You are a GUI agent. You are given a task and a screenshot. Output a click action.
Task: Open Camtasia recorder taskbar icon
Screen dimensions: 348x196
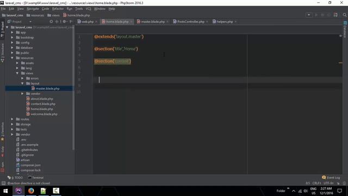[x=56, y=191]
